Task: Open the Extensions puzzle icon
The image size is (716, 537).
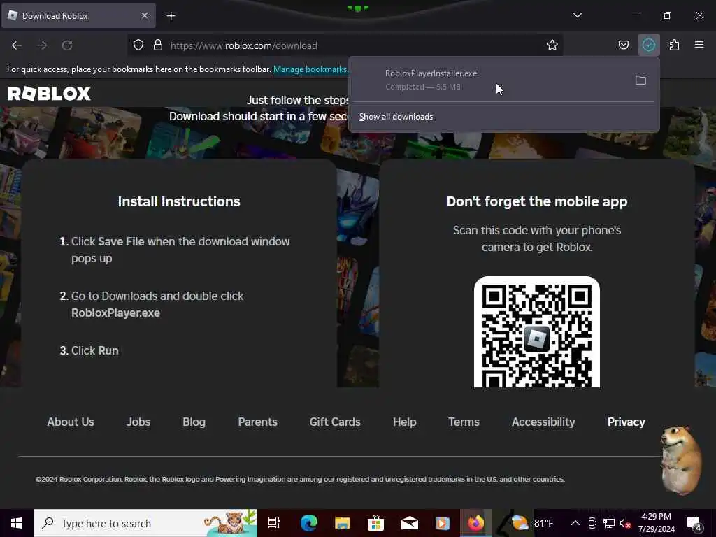Action: click(x=674, y=45)
